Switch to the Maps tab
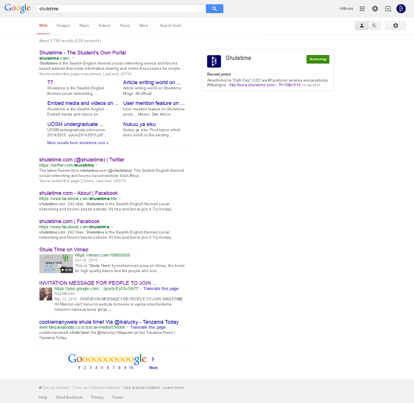This screenshot has width=414, height=403. [84, 26]
